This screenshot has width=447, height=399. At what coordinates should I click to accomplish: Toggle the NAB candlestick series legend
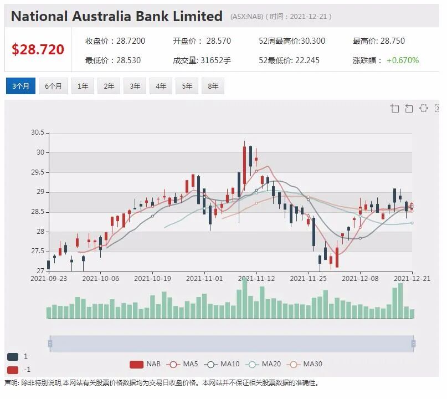[145, 364]
